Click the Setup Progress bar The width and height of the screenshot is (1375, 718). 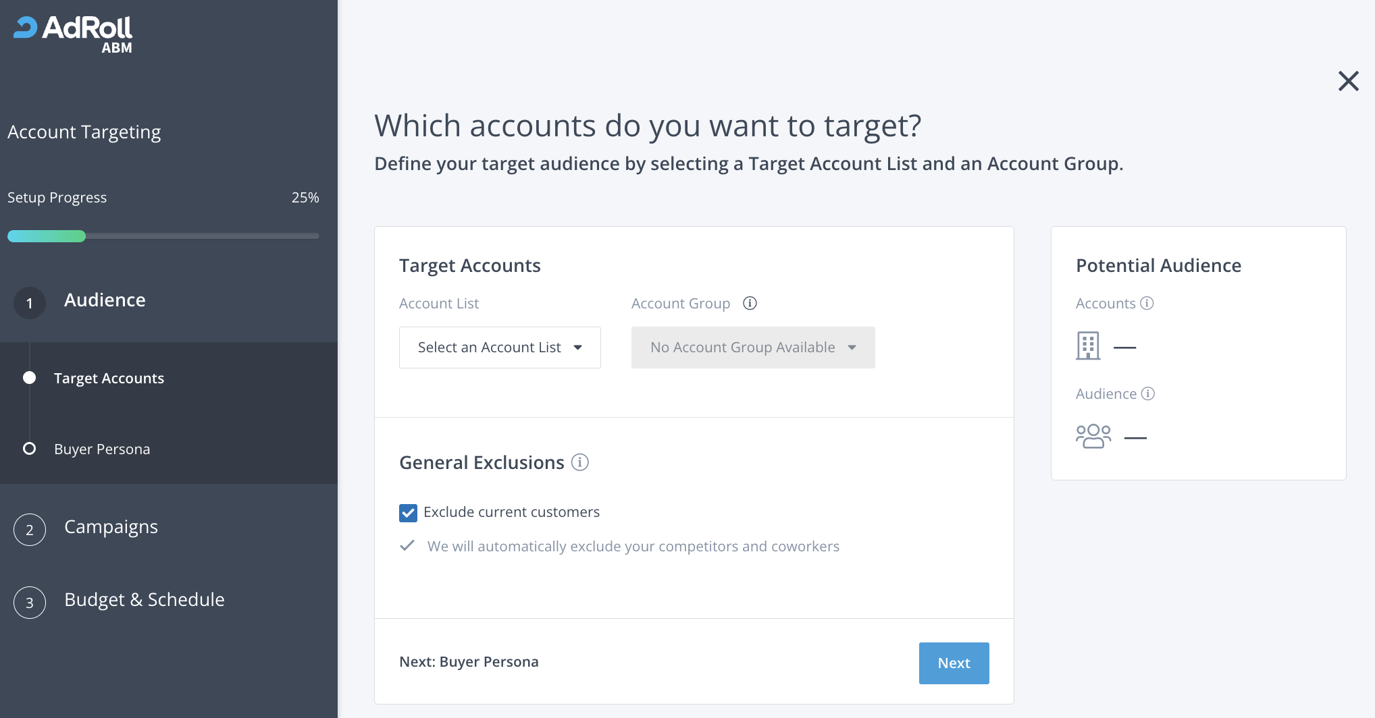click(x=163, y=236)
